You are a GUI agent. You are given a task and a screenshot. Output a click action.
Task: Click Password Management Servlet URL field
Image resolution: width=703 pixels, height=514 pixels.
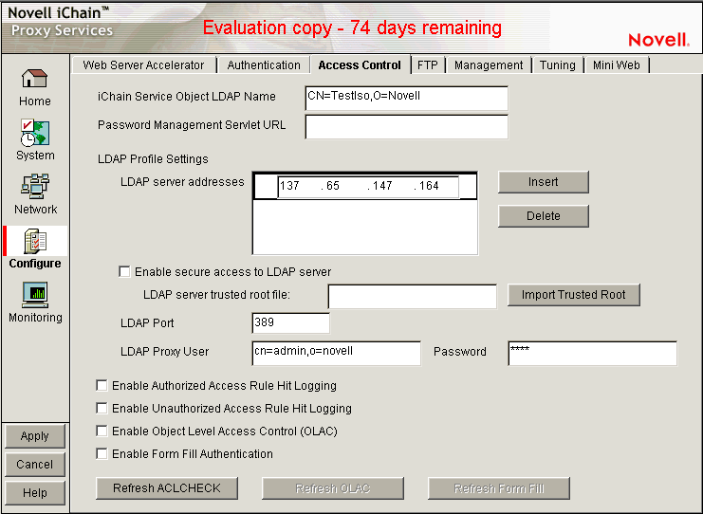pos(407,127)
